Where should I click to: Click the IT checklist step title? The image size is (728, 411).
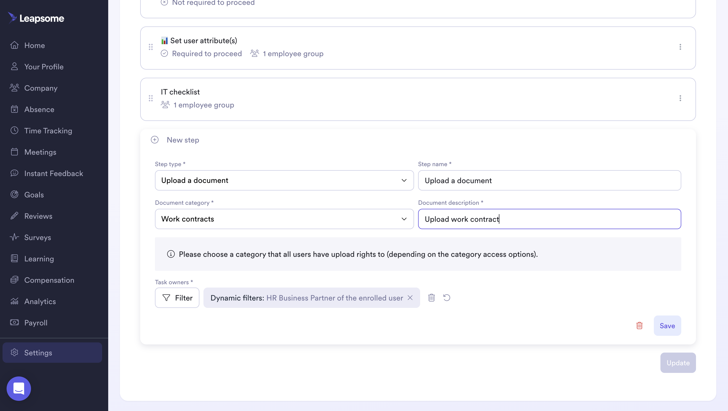point(180,92)
